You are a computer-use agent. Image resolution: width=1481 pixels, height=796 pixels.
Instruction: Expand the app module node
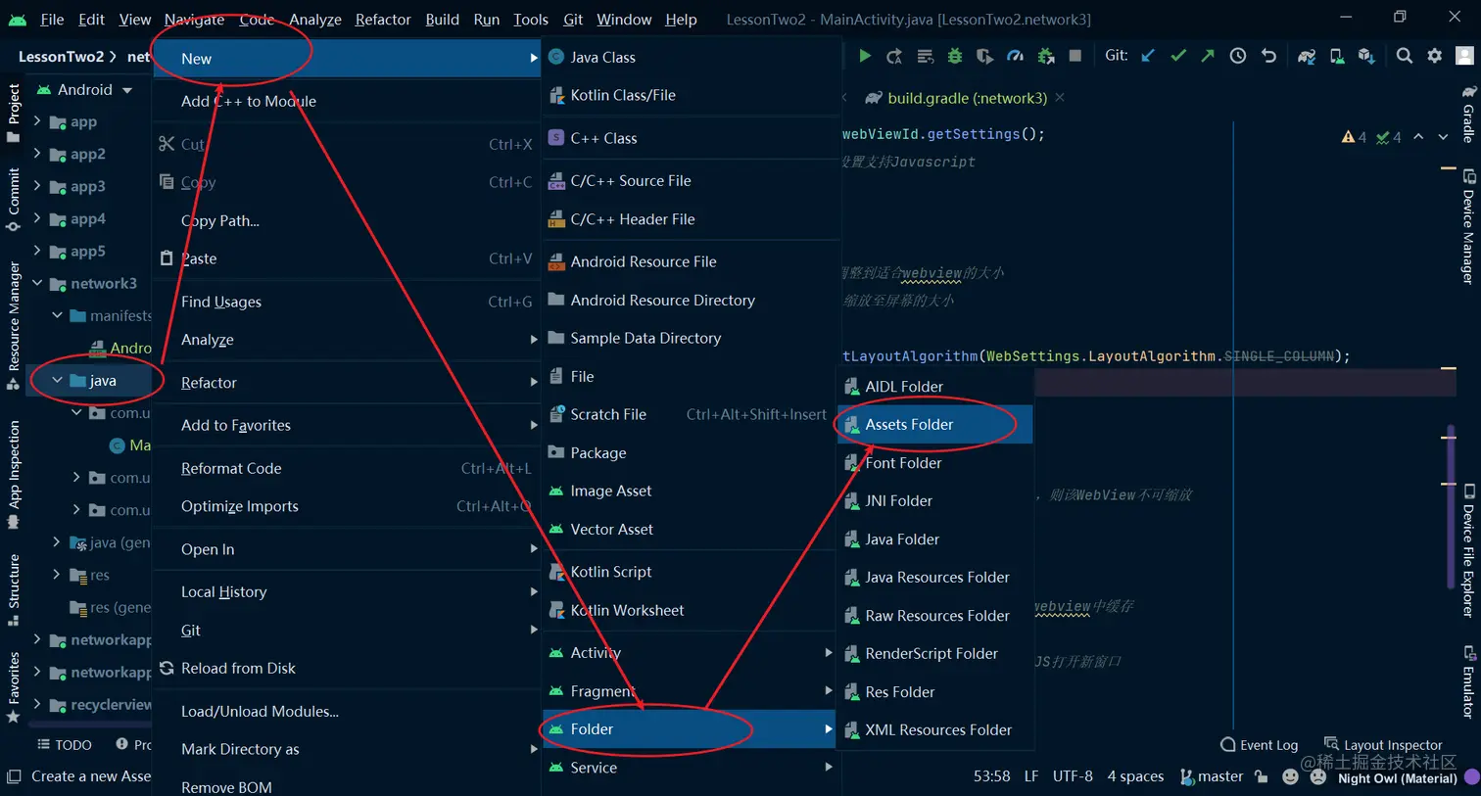click(37, 121)
